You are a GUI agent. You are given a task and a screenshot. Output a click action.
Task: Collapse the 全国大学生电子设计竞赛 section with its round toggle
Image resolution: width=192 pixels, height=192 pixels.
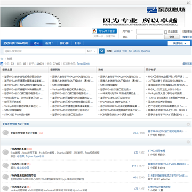pyautogui.click(x=188, y=124)
